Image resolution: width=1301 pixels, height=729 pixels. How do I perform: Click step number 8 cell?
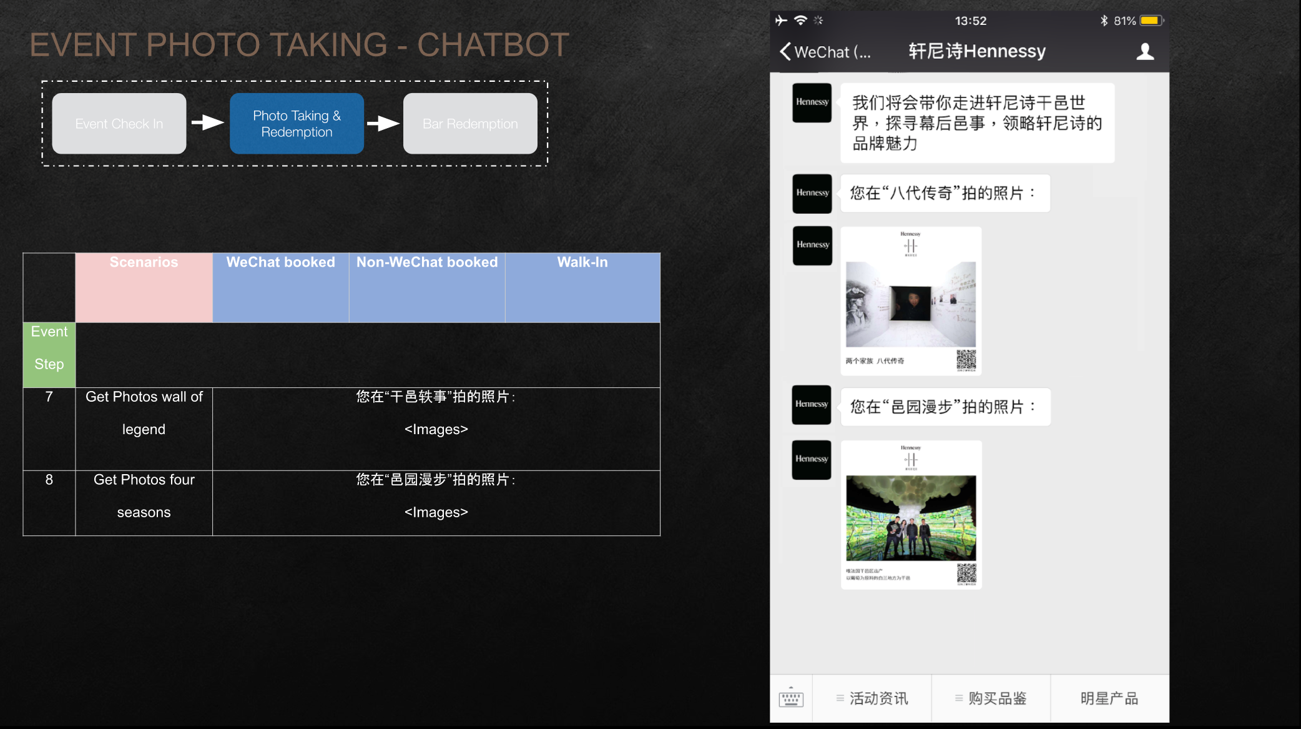pos(49,503)
